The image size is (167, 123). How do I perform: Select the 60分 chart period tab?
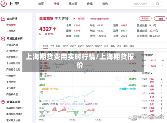(81, 46)
